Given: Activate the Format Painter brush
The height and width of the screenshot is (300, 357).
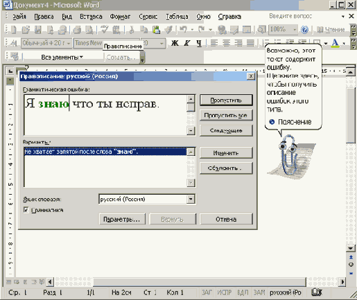Looking at the screenshot, I should [168, 30].
